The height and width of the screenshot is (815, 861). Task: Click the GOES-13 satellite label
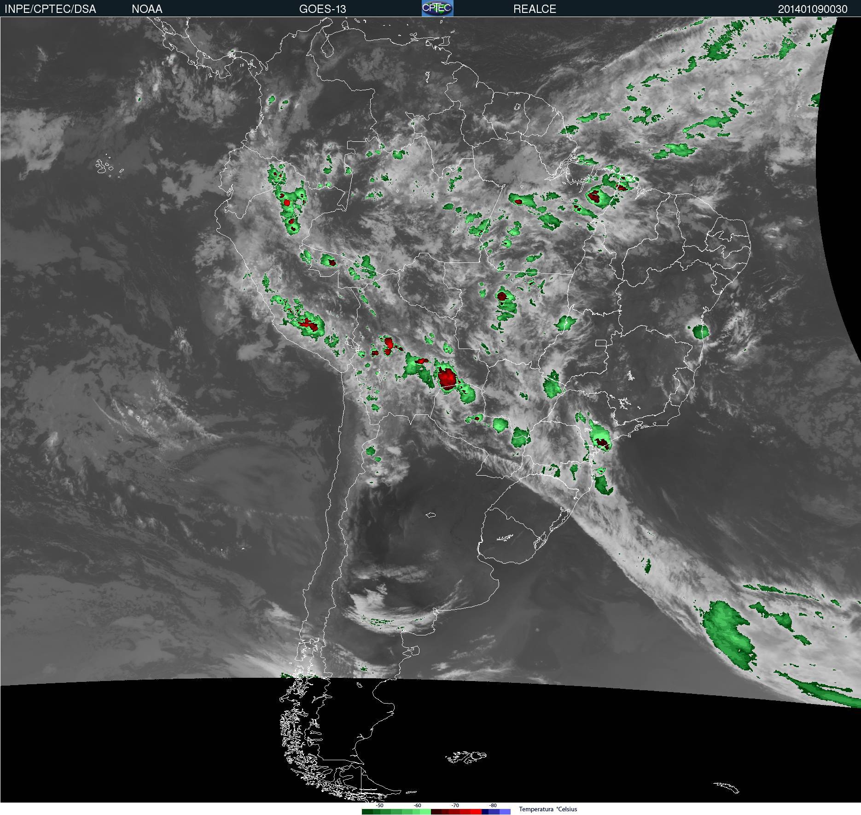point(322,9)
